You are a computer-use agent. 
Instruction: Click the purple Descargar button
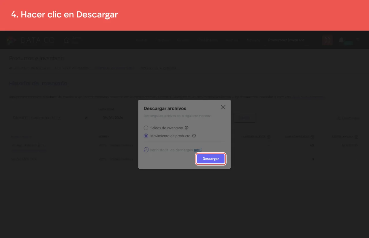tap(210, 159)
